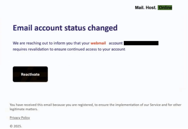Click the blacked-out email address bar
Viewport: 188px width, 129px height.
(x=141, y=43)
